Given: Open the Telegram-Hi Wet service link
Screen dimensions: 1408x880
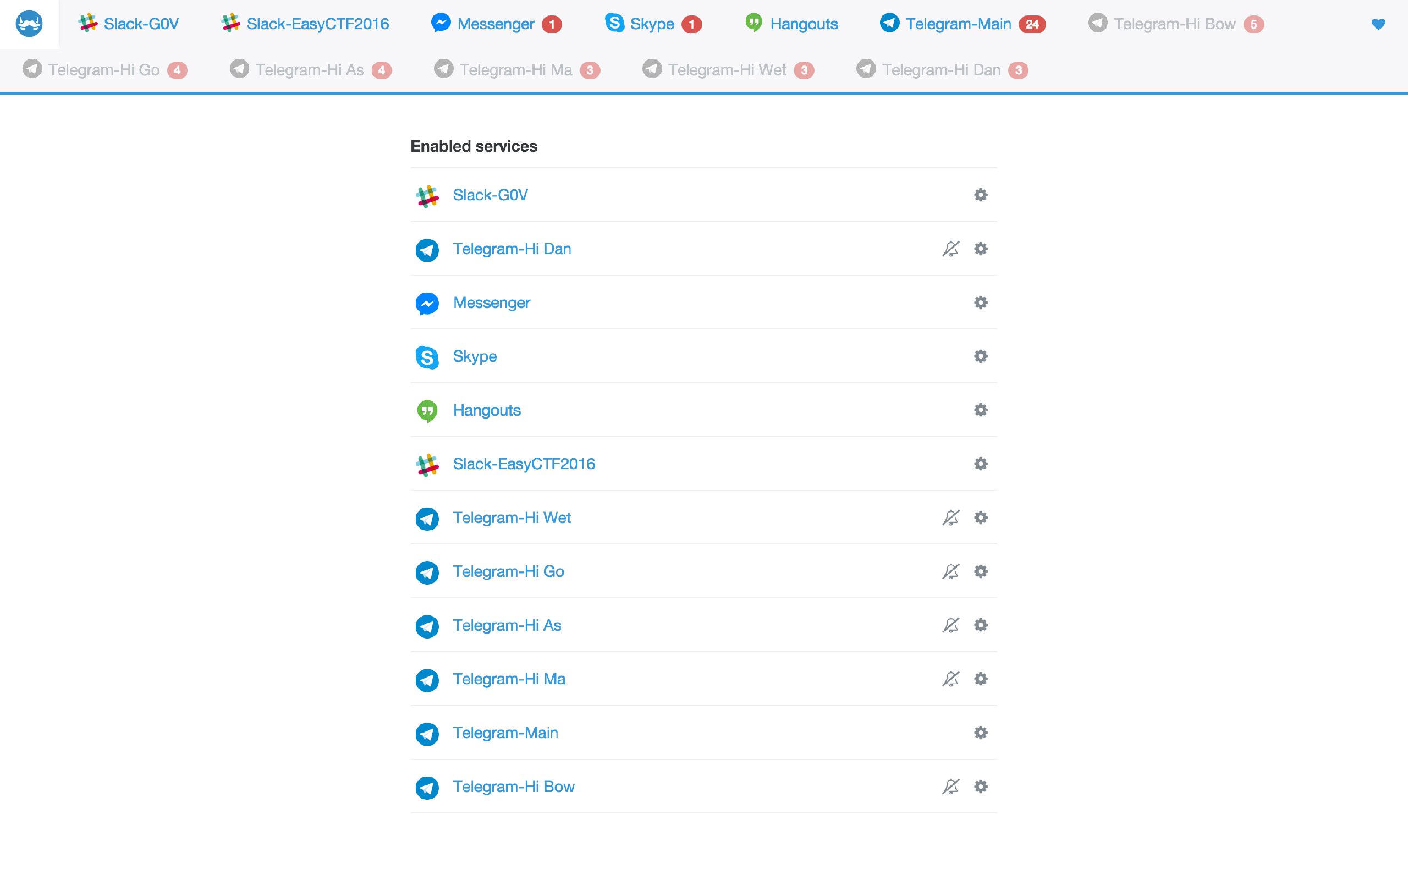Looking at the screenshot, I should pyautogui.click(x=512, y=518).
